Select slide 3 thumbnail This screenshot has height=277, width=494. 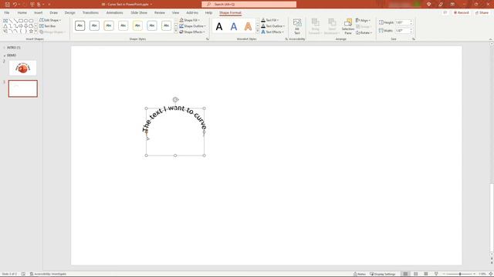(22, 88)
